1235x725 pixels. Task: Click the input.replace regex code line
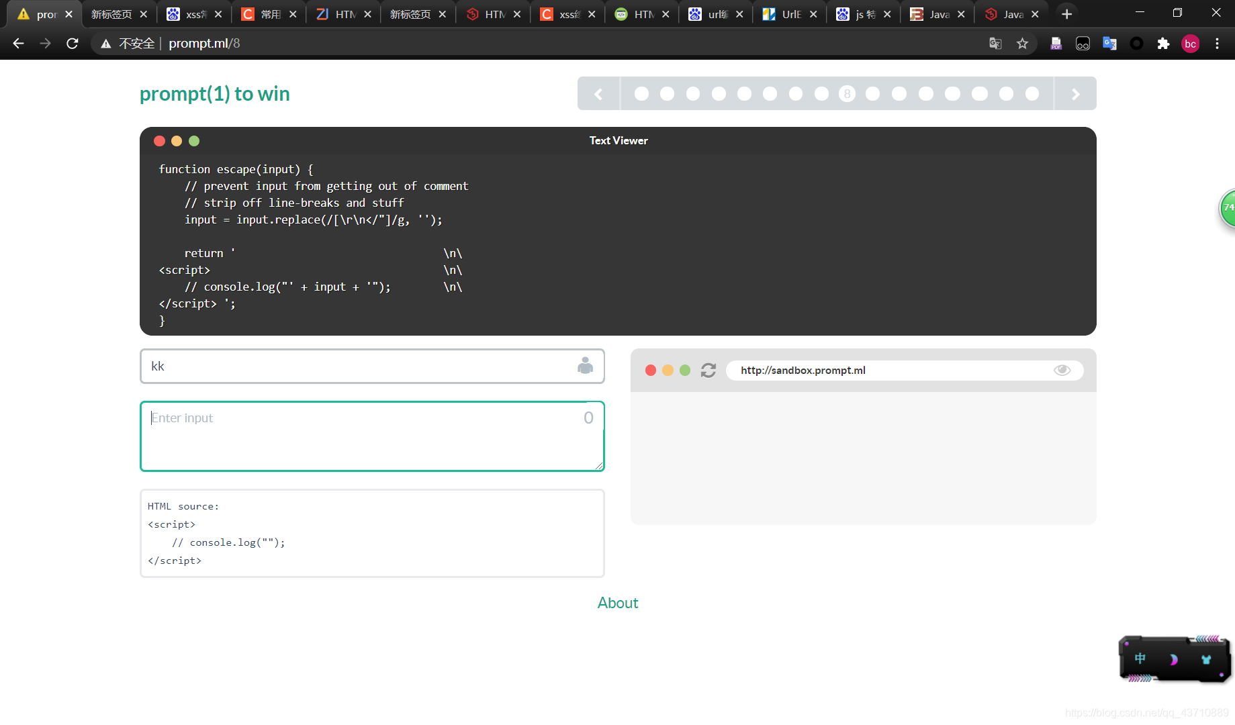point(313,220)
